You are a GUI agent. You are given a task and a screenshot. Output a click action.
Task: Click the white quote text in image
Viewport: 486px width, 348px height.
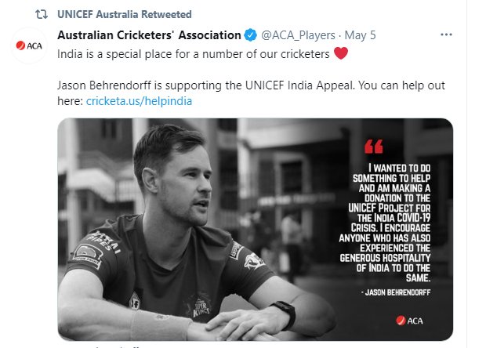click(385, 223)
